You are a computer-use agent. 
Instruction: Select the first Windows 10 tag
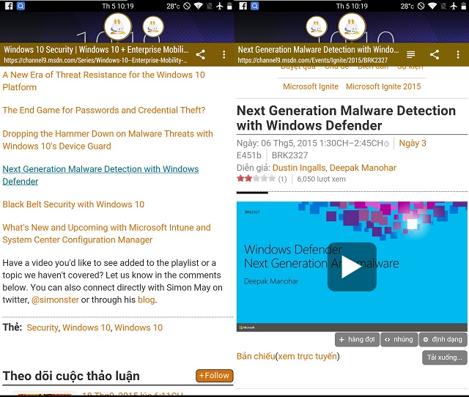[x=86, y=327]
